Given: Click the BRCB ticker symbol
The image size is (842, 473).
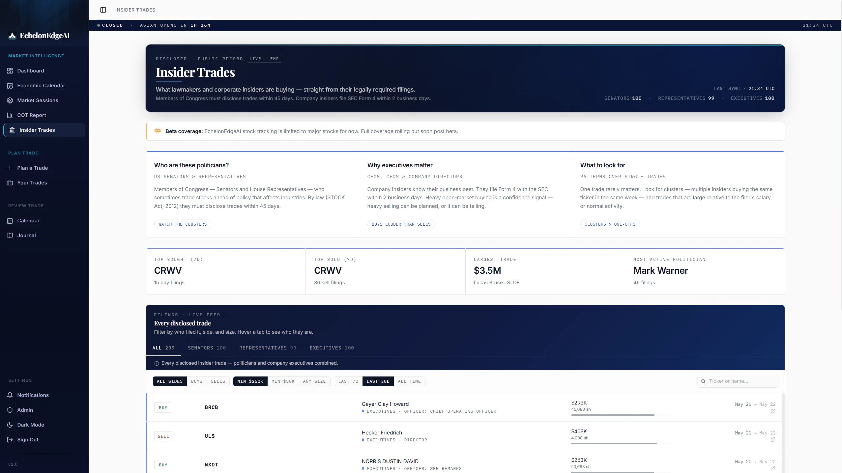Looking at the screenshot, I should click(211, 408).
